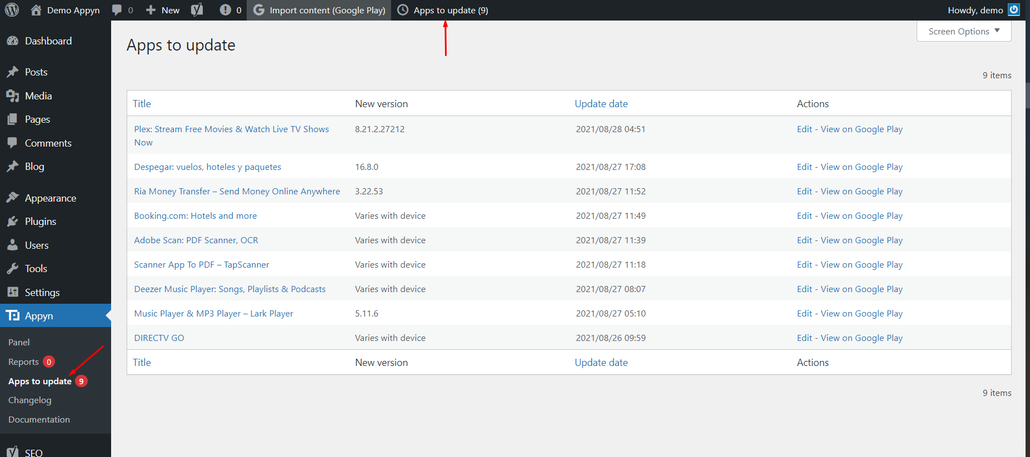Click the Users icon in sidebar
Viewport: 1030px width, 457px height.
pyautogui.click(x=12, y=245)
